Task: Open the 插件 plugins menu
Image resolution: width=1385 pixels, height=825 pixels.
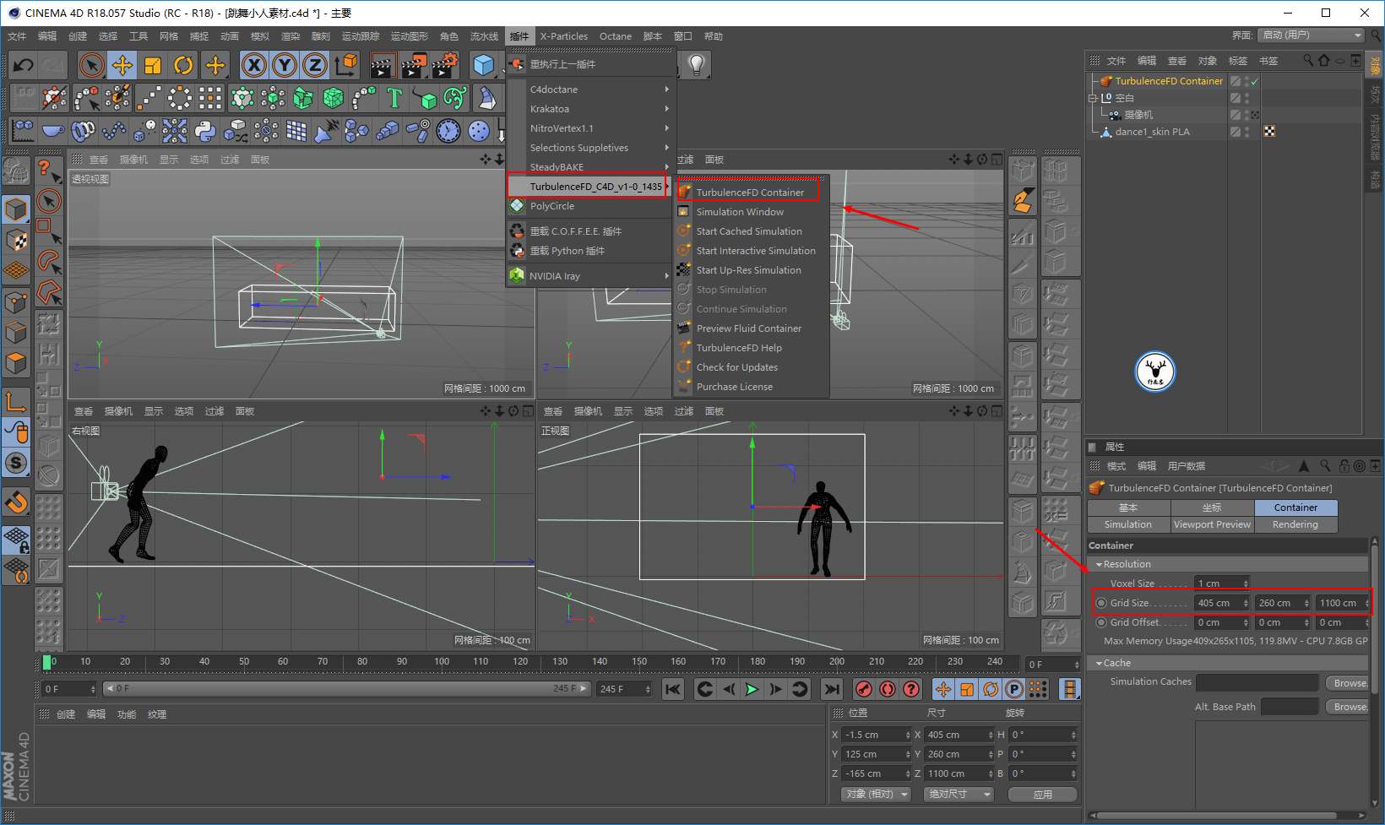Action: [x=519, y=36]
